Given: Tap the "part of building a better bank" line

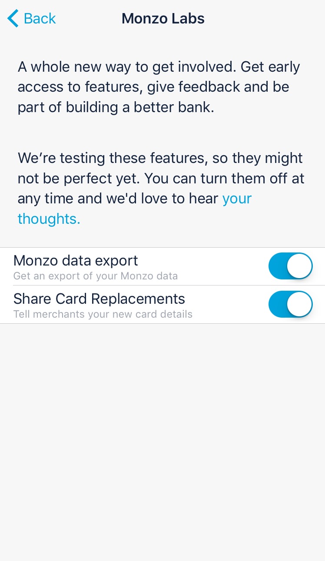Looking at the screenshot, I should [x=116, y=107].
